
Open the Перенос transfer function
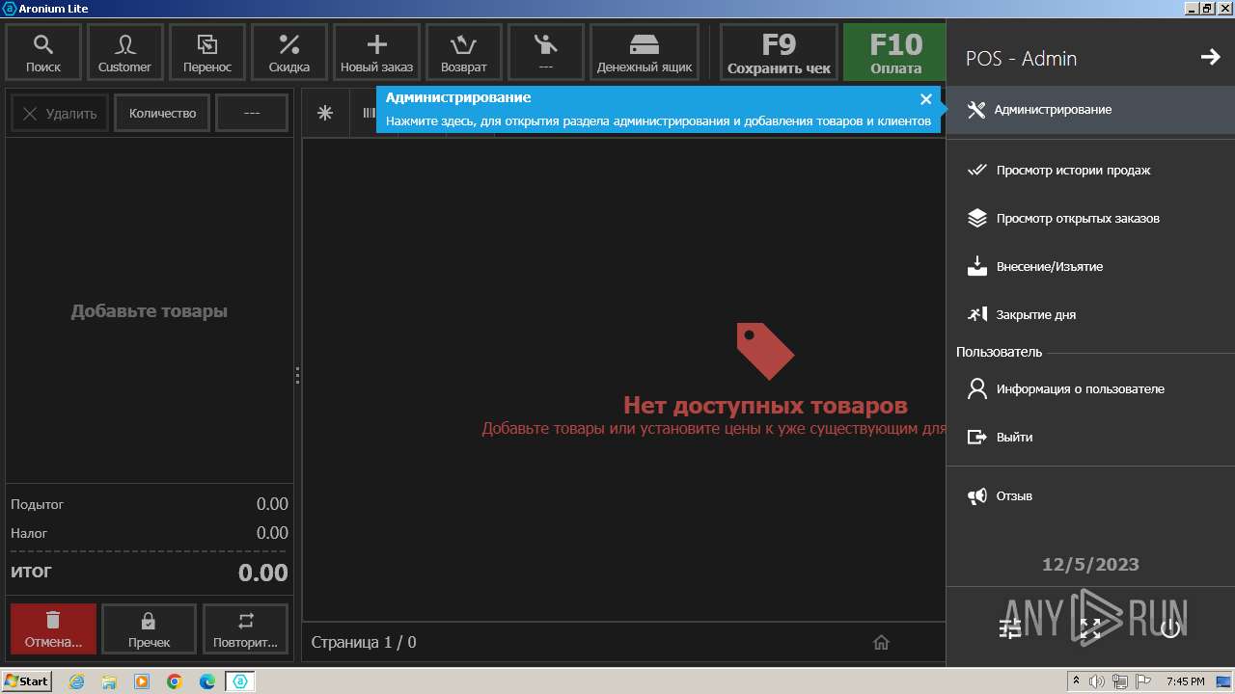point(207,52)
